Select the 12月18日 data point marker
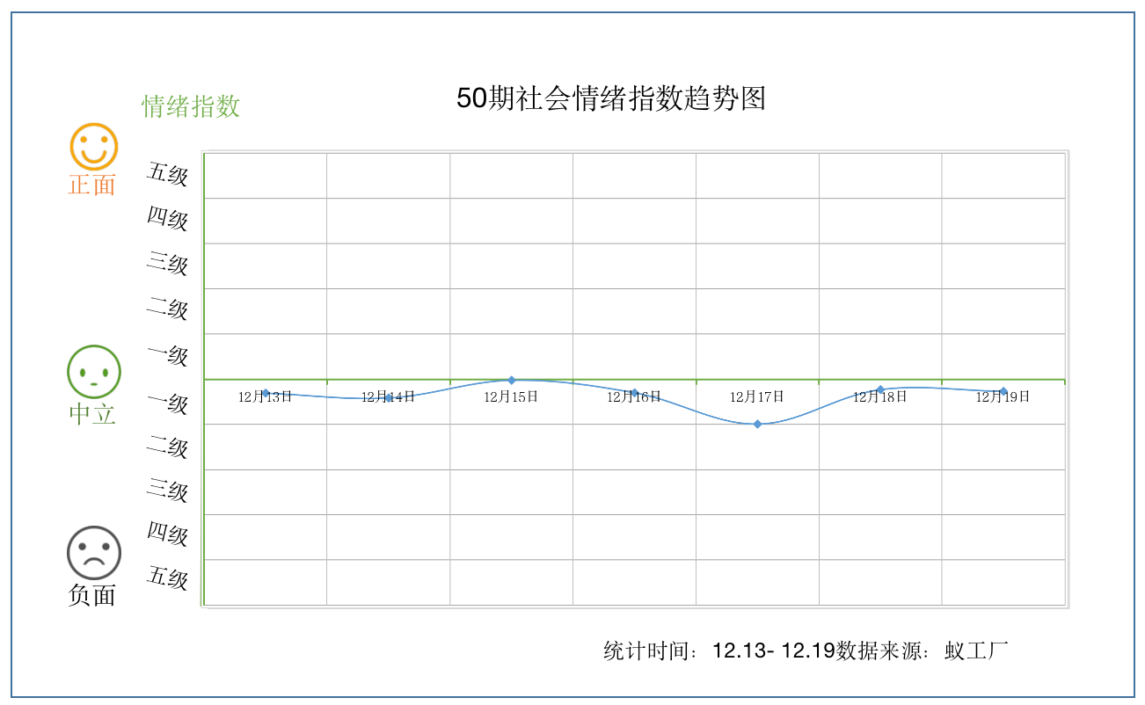This screenshot has width=1145, height=705. (x=880, y=389)
